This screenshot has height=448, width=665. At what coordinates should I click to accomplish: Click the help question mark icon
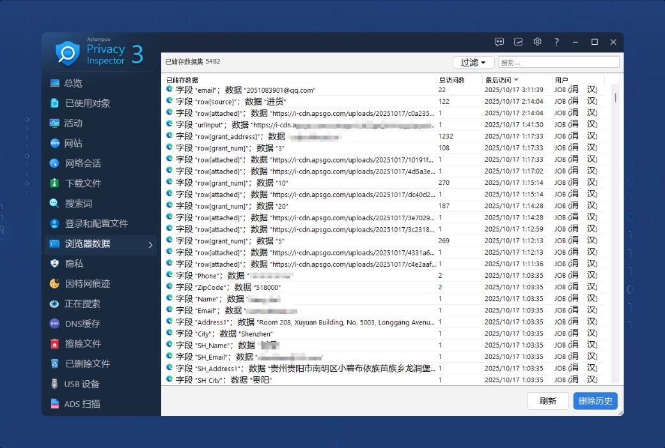click(556, 42)
